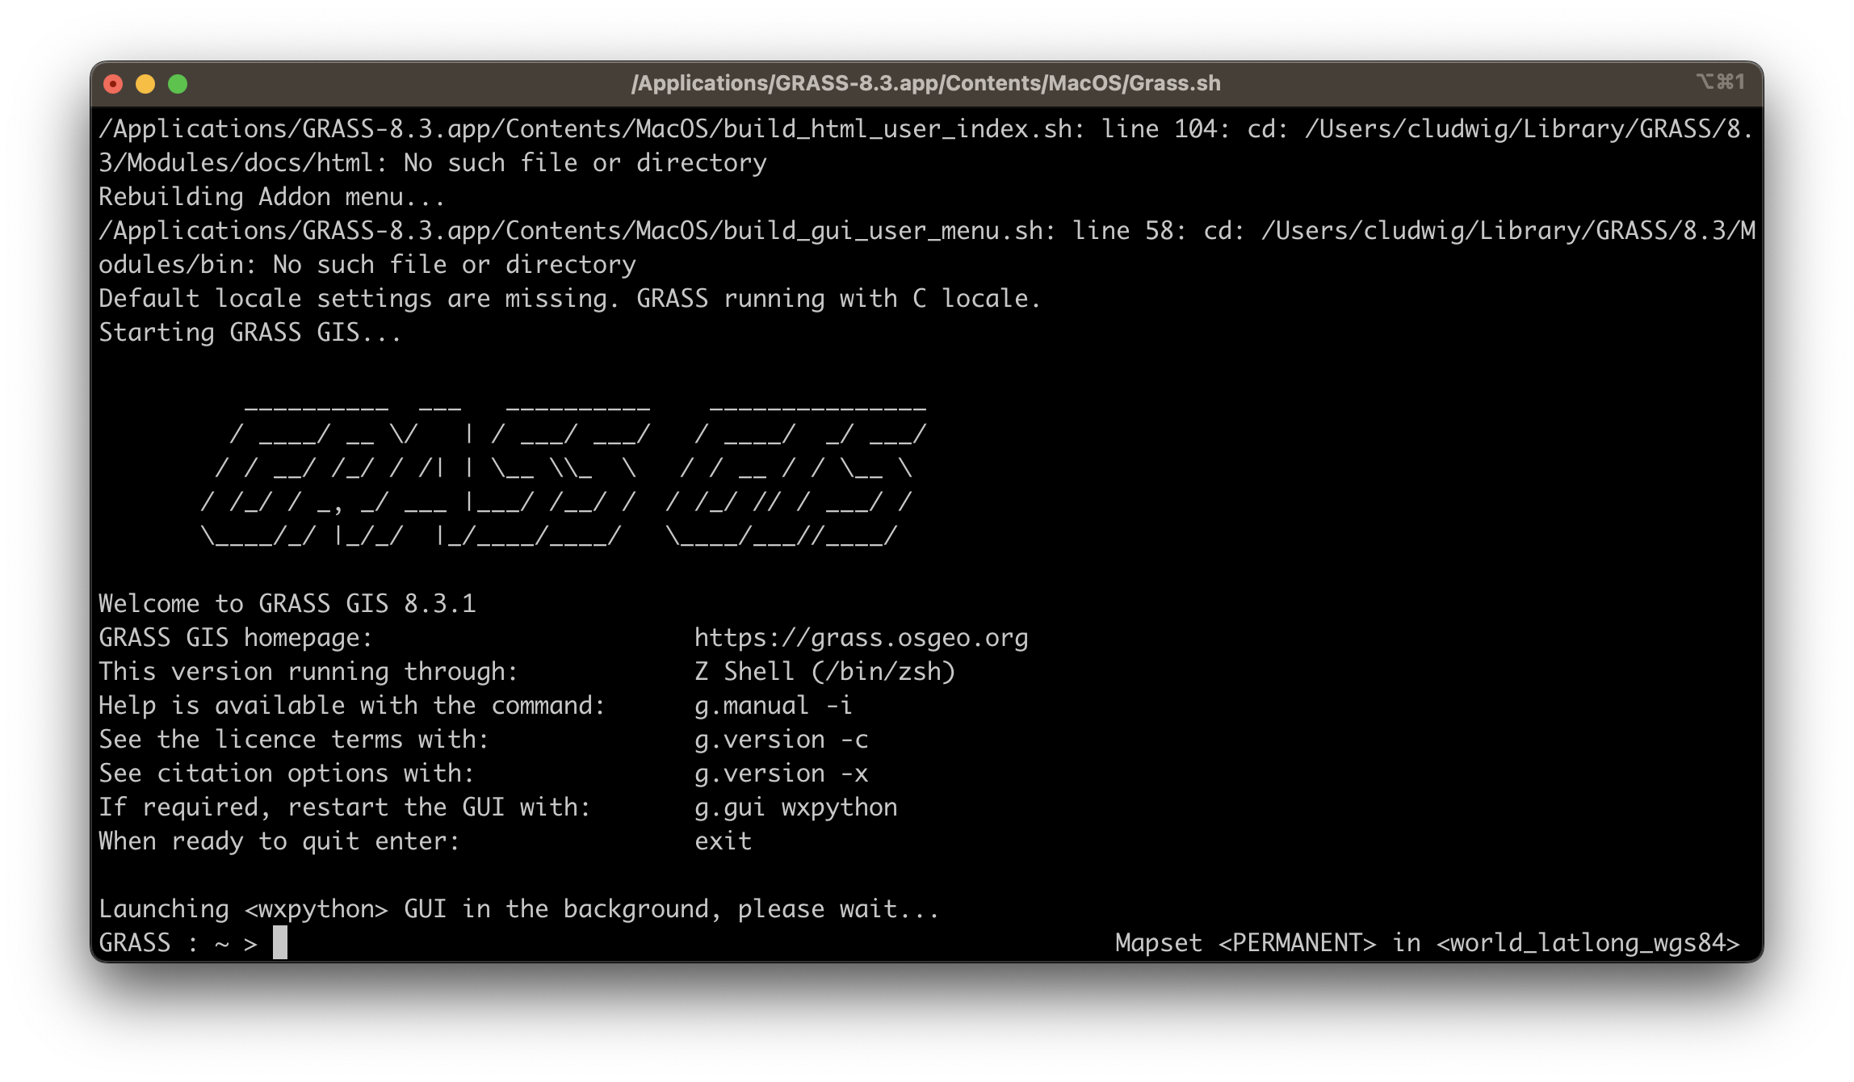Click the 'Mapset <PERMANENT>' status text
The image size is (1854, 1082).
pyautogui.click(x=1245, y=943)
